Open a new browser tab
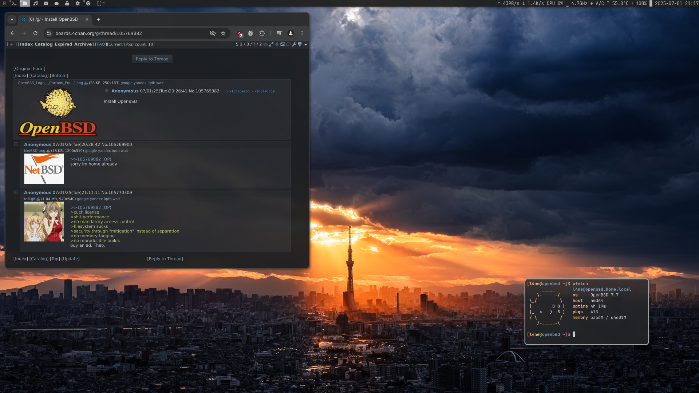This screenshot has width=699, height=393. pyautogui.click(x=98, y=19)
